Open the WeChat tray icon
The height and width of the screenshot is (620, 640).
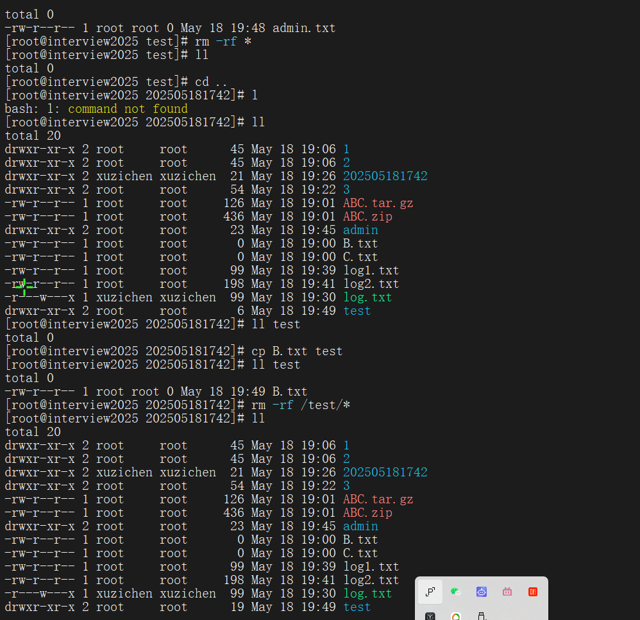tap(455, 591)
